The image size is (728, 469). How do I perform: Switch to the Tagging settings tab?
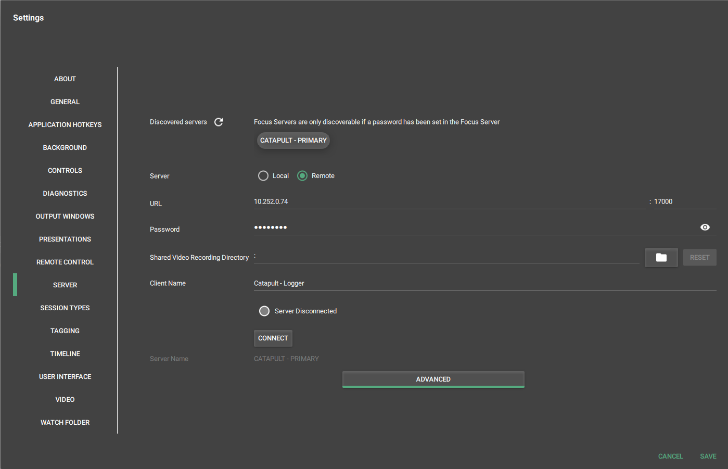(x=65, y=331)
